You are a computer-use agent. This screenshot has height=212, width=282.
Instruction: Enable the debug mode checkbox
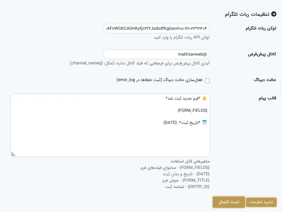pyautogui.click(x=207, y=81)
